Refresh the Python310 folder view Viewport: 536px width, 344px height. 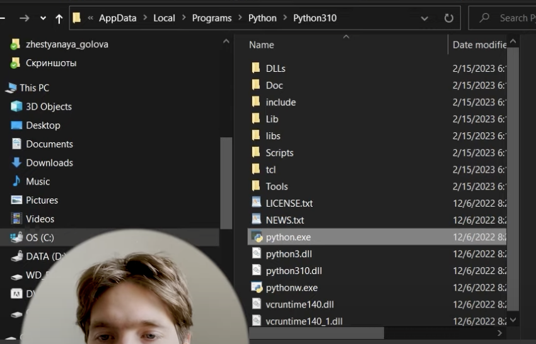449,18
